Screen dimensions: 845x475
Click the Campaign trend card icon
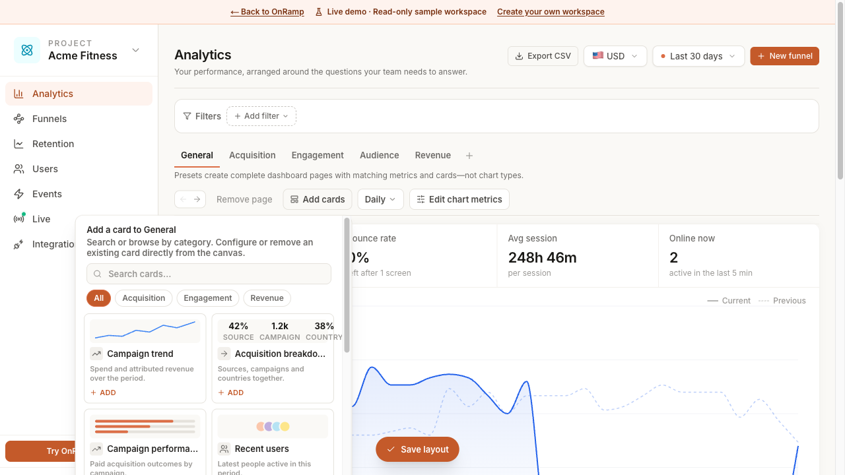click(x=96, y=354)
